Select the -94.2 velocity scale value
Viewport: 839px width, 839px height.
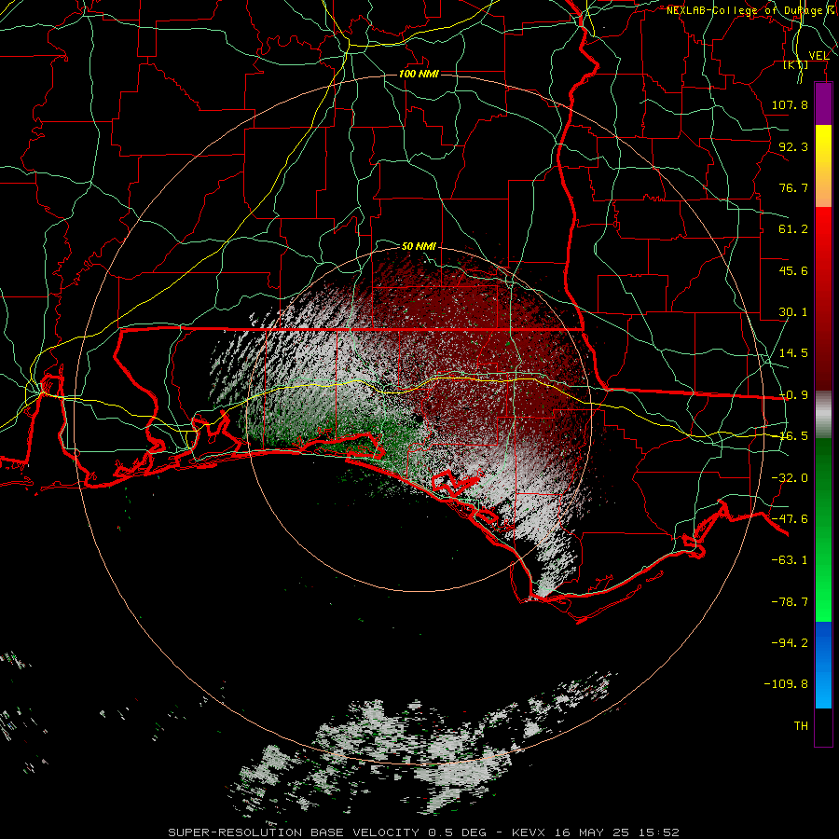point(790,642)
